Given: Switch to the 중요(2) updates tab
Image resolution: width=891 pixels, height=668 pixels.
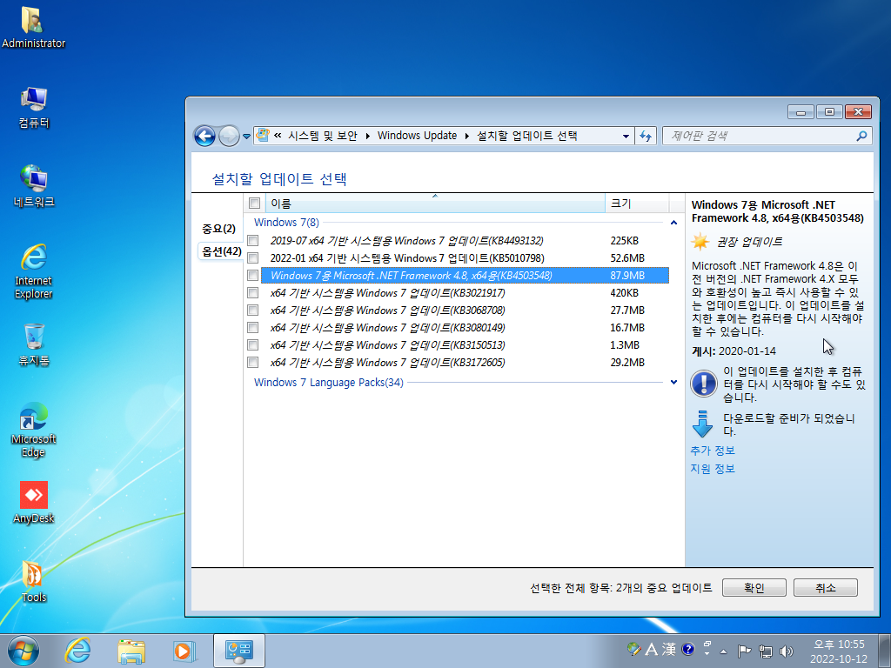Looking at the screenshot, I should (x=218, y=229).
